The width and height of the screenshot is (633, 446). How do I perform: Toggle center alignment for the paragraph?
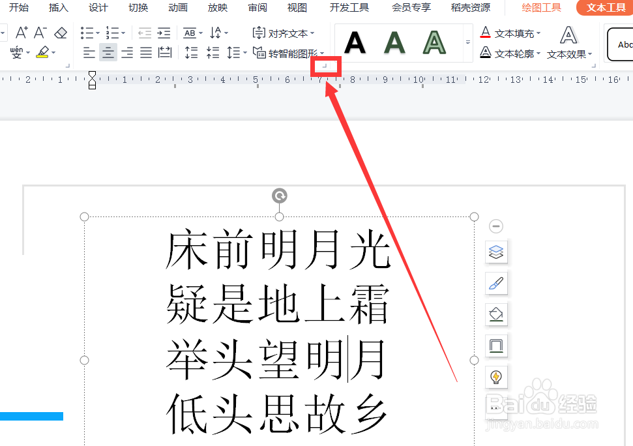[x=108, y=52]
